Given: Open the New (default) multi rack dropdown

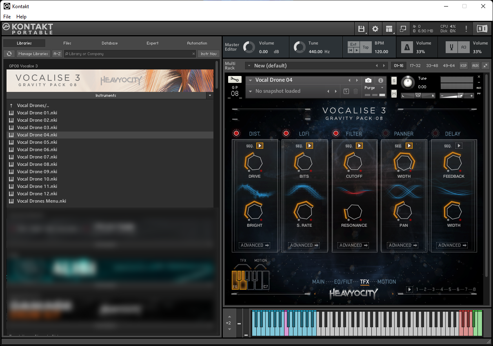Looking at the screenshot, I should [x=249, y=66].
